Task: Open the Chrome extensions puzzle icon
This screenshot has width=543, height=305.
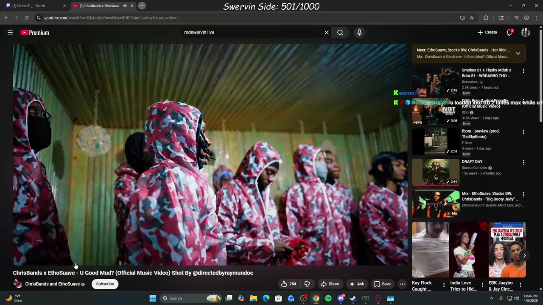Action: tap(486, 18)
